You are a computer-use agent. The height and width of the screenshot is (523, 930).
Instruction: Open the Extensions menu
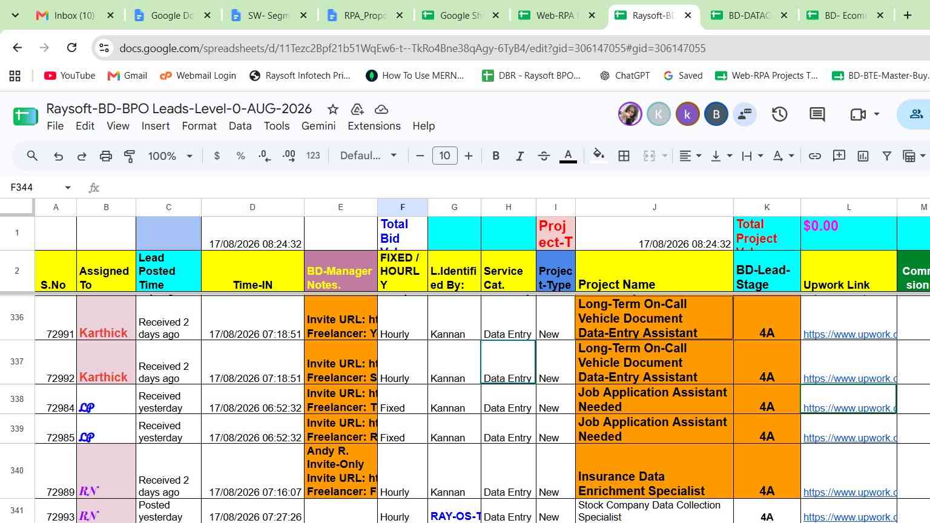[x=374, y=126]
